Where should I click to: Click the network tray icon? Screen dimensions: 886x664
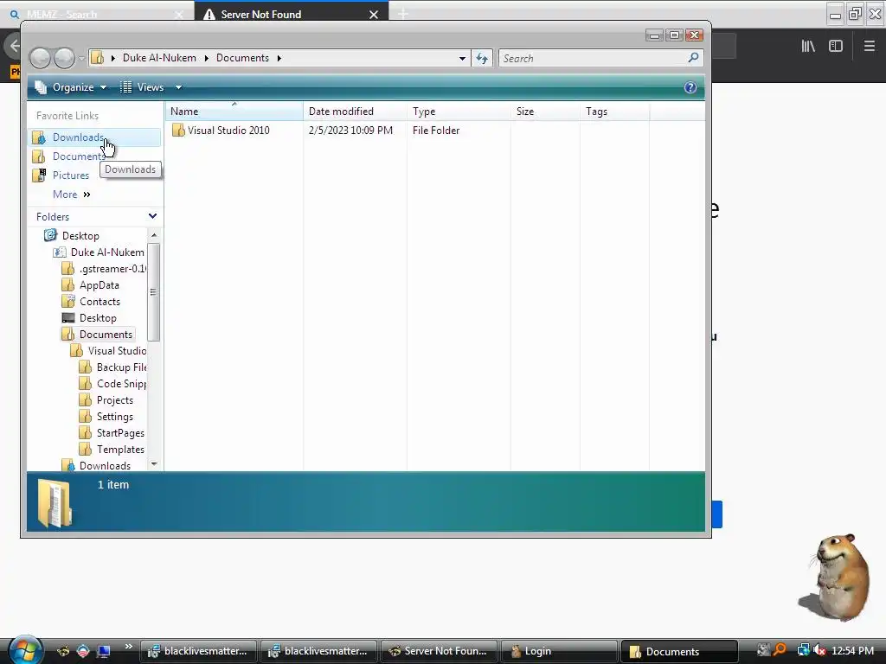803,650
